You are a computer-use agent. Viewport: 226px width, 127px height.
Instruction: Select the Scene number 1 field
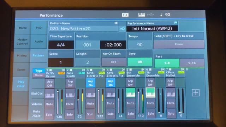click(61, 62)
